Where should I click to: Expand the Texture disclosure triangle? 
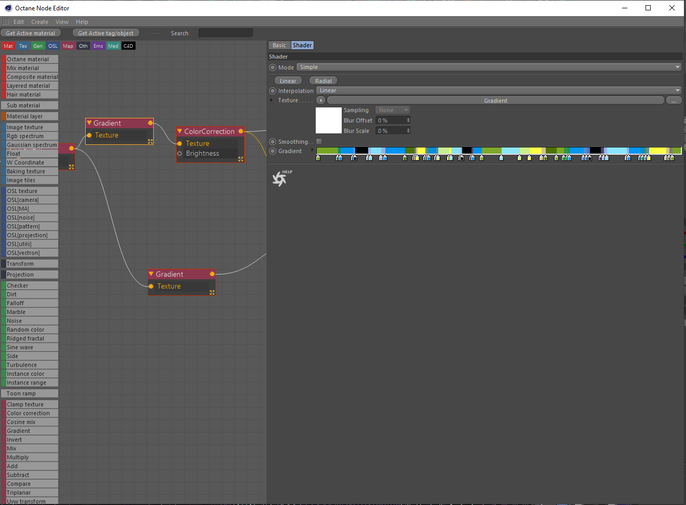click(272, 100)
